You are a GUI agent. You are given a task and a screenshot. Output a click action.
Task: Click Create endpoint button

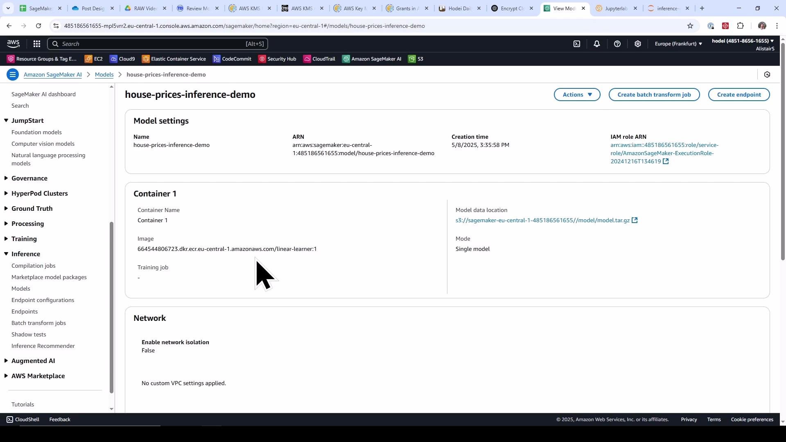click(x=739, y=95)
